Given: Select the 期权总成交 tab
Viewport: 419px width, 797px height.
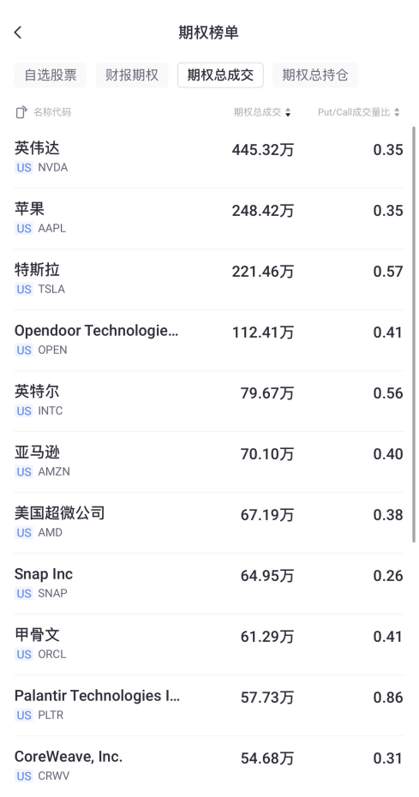Looking at the screenshot, I should 220,75.
